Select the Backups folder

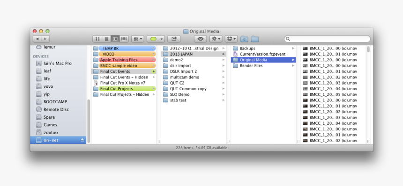tap(264, 48)
